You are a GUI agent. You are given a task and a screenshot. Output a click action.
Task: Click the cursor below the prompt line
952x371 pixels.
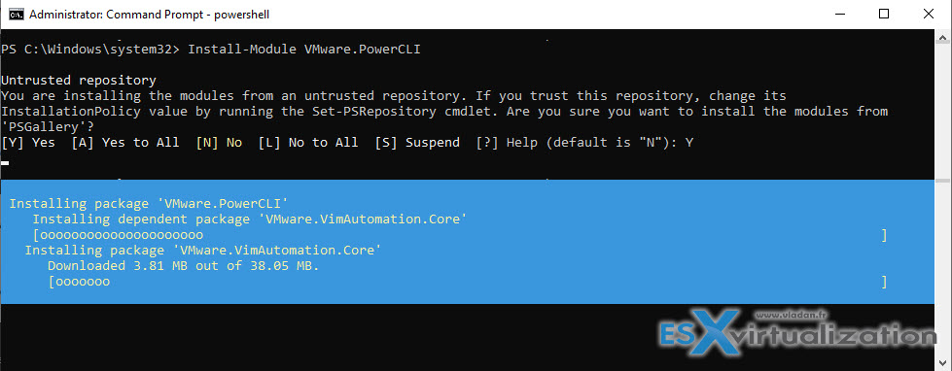pos(5,163)
